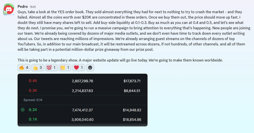Image resolution: width=254 pixels, height=133 pixels.
Task: Select the 0.3¢ ask price
Action: [33, 91]
